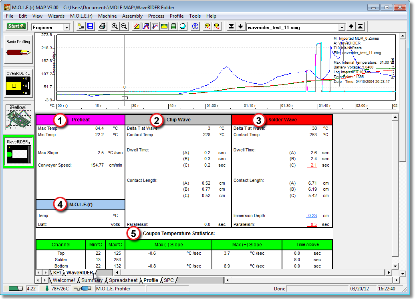Click the peak difference tool icon
The image size is (415, 300).
146,26
